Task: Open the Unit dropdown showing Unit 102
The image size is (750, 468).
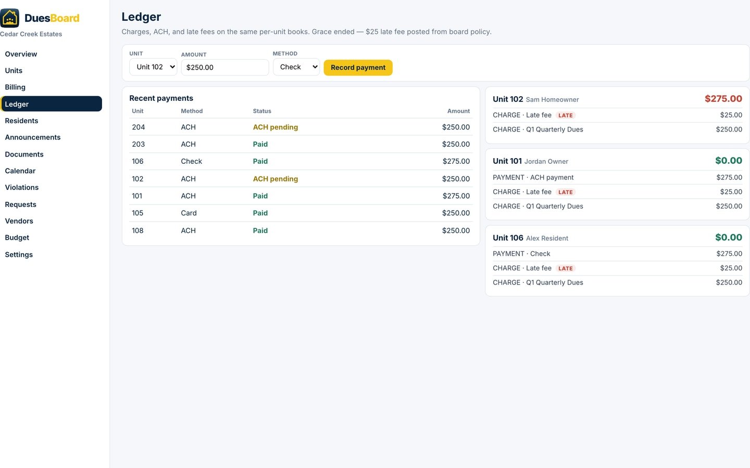Action: (153, 67)
